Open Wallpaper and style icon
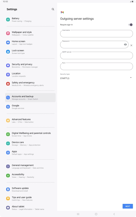The width and height of the screenshot is (136, 217). [8, 33]
